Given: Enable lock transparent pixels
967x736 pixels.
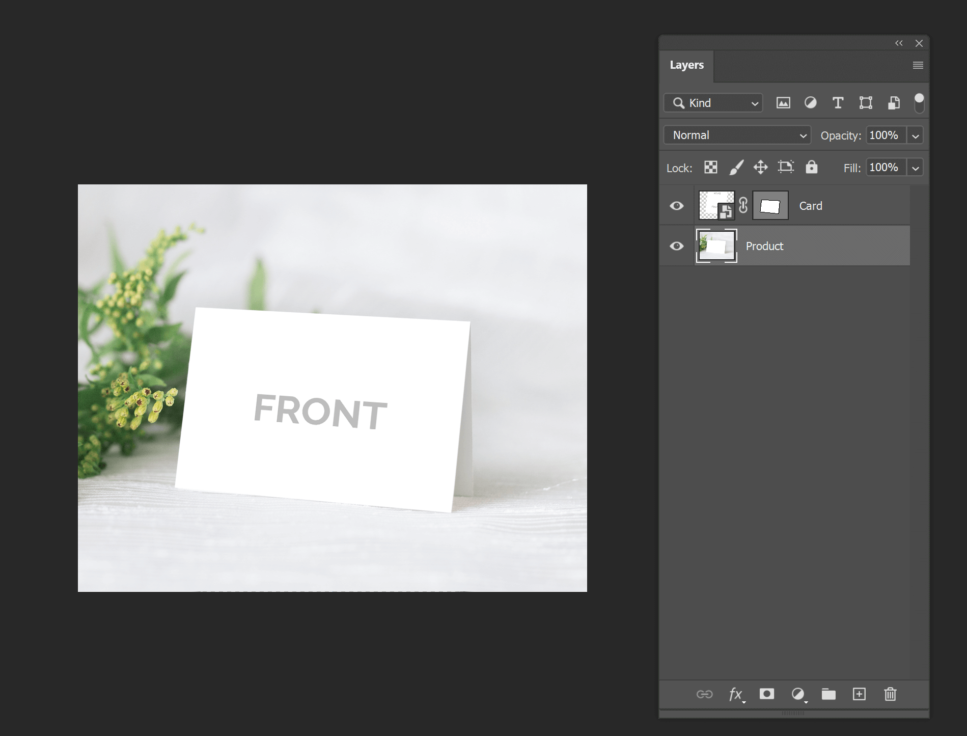Looking at the screenshot, I should (x=710, y=167).
